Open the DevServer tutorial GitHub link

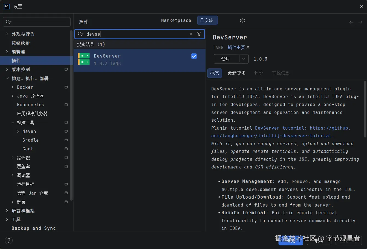pos(281,132)
